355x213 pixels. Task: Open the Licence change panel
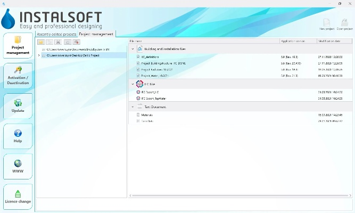[x=18, y=196]
